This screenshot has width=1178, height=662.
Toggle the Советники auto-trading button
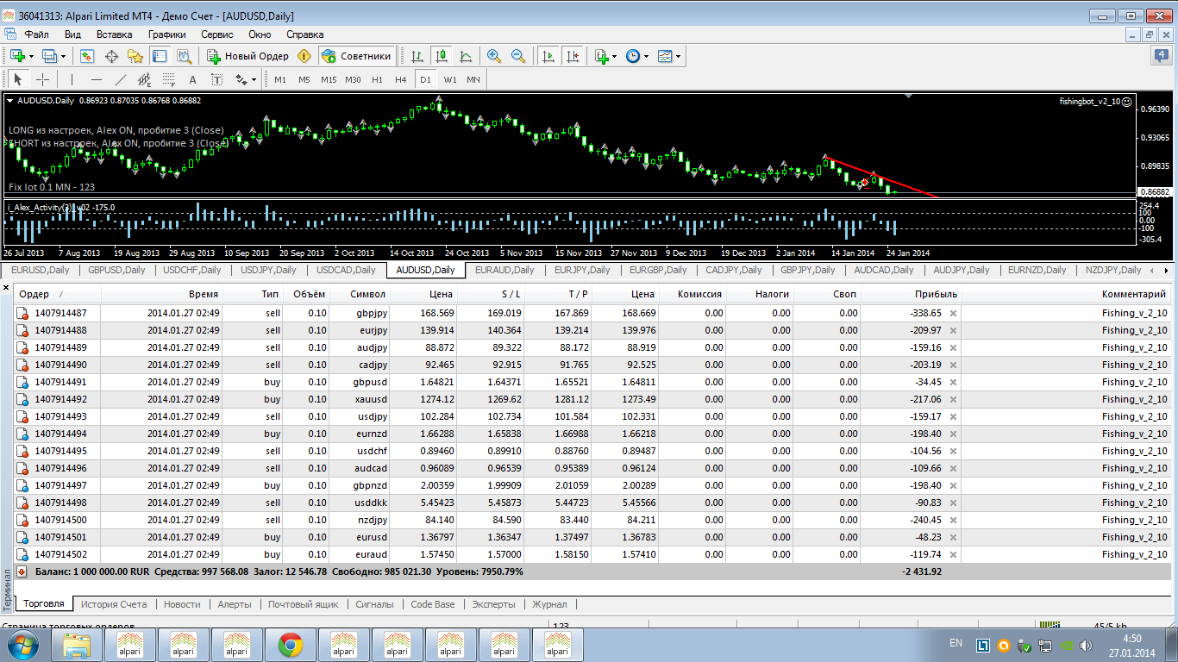(356, 56)
